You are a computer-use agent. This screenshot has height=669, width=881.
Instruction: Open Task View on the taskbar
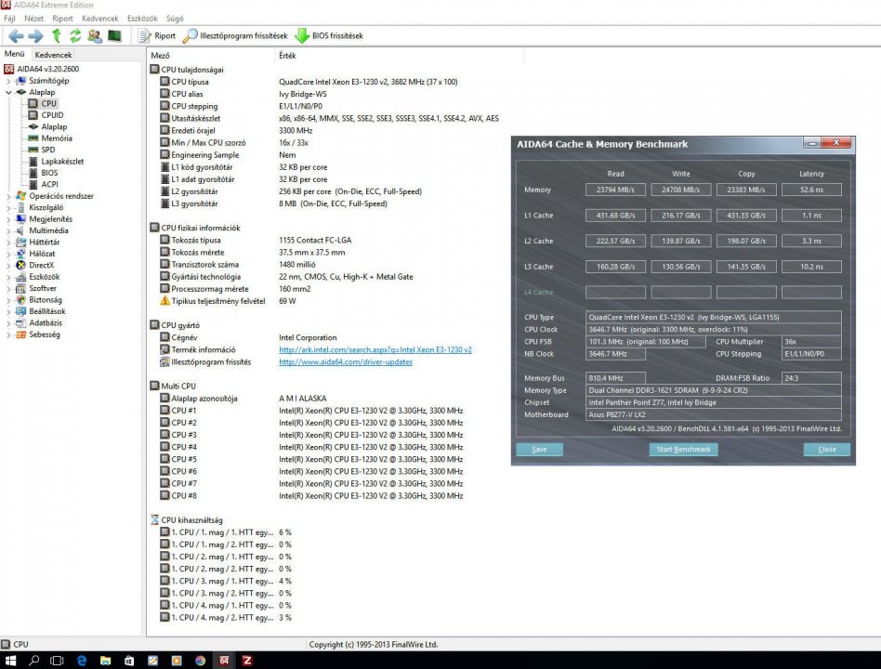coord(57,661)
